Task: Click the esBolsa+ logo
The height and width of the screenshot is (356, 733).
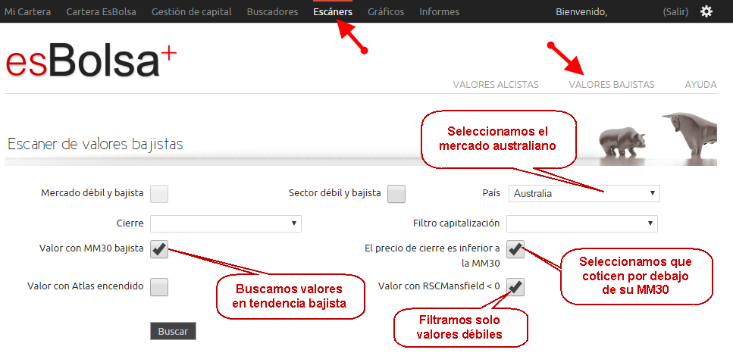Action: (92, 61)
